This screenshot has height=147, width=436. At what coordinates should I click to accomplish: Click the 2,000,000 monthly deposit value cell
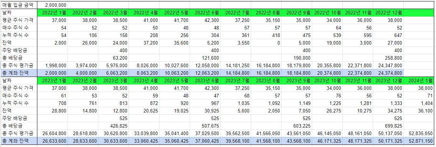(52, 5)
